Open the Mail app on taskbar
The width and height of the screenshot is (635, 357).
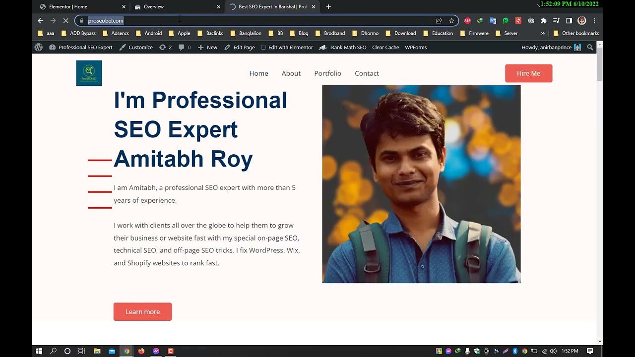(112, 351)
